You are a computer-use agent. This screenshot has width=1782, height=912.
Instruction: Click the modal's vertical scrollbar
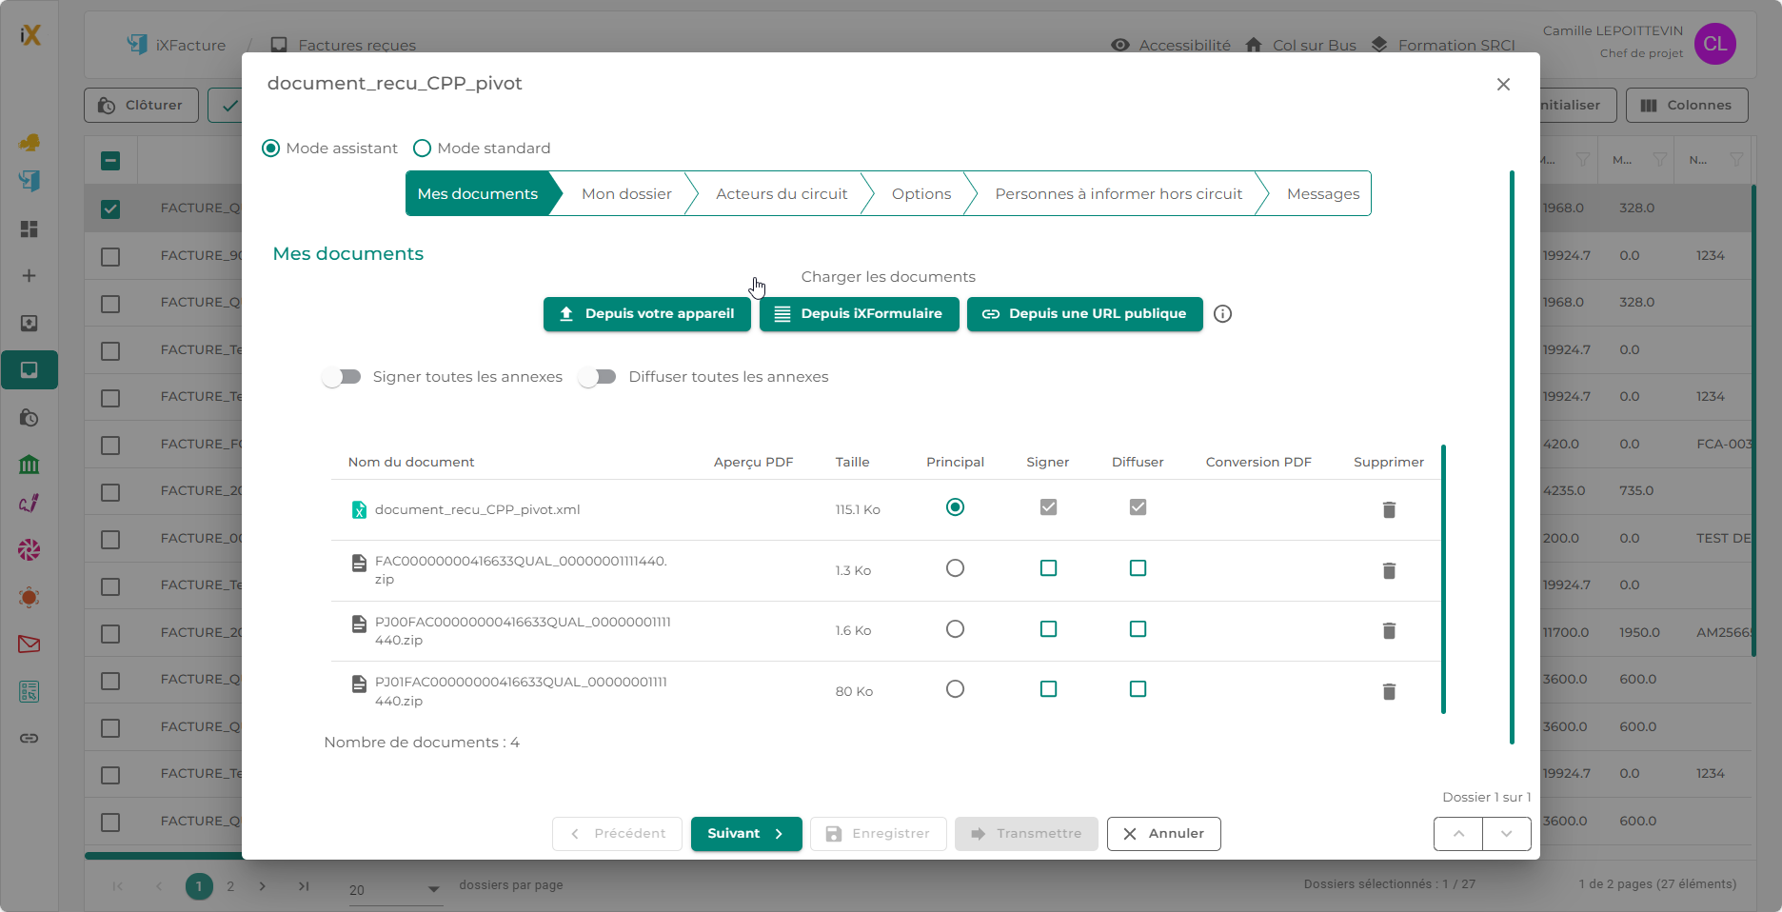(x=1512, y=457)
